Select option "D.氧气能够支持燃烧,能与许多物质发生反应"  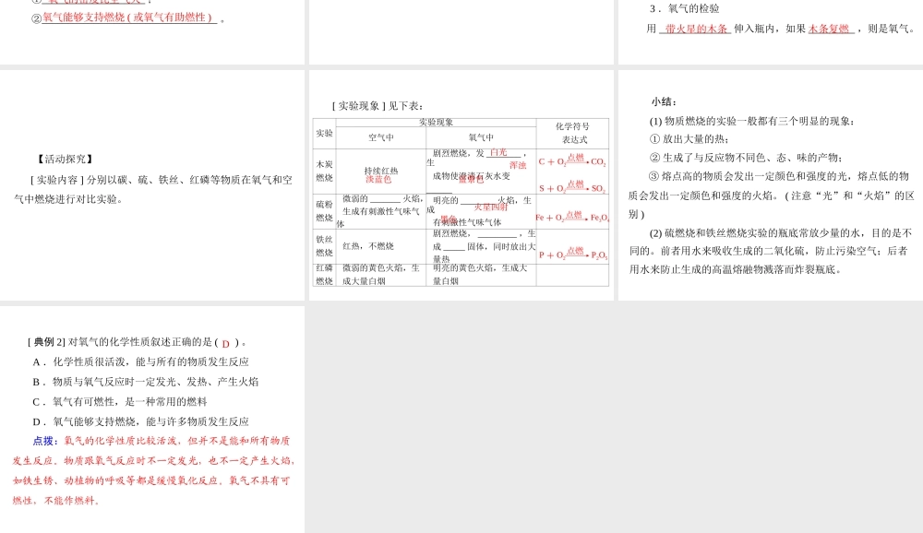click(x=140, y=421)
